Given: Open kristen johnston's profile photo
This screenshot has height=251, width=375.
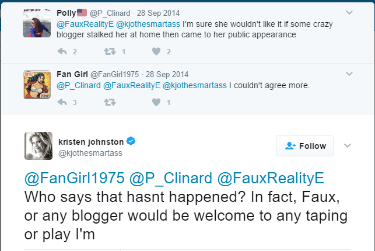Looking at the screenshot, I should tap(38, 146).
